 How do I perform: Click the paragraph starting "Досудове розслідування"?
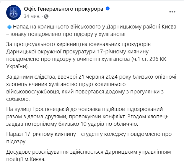coord(89,156)
